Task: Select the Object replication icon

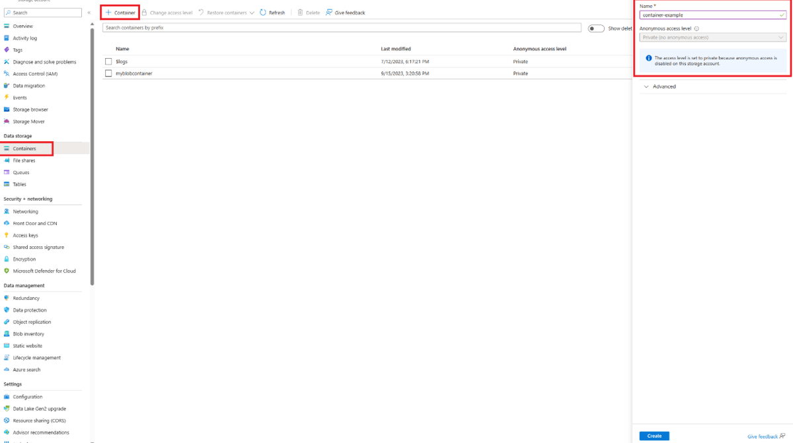Action: tap(7, 322)
